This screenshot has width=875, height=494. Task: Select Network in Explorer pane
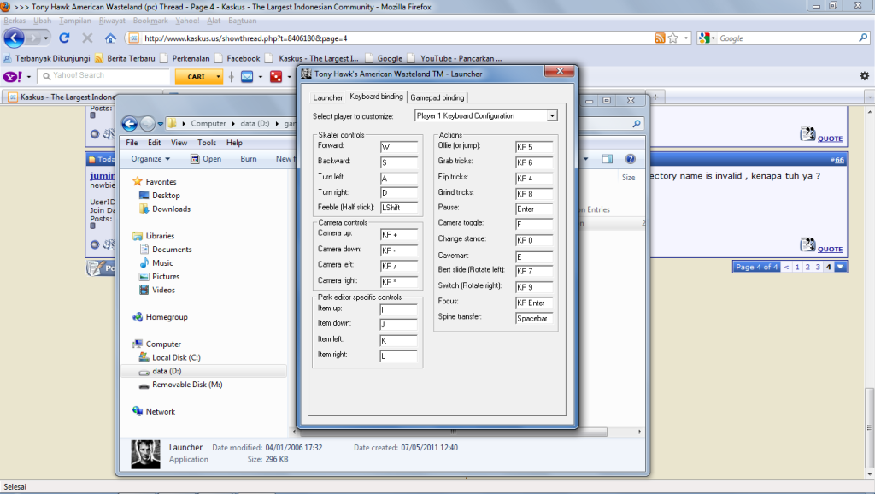[x=160, y=411]
